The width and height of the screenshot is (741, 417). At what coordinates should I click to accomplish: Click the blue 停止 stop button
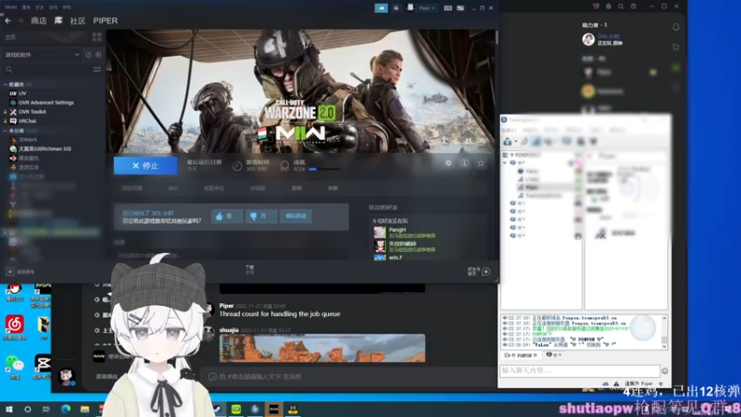pos(145,166)
